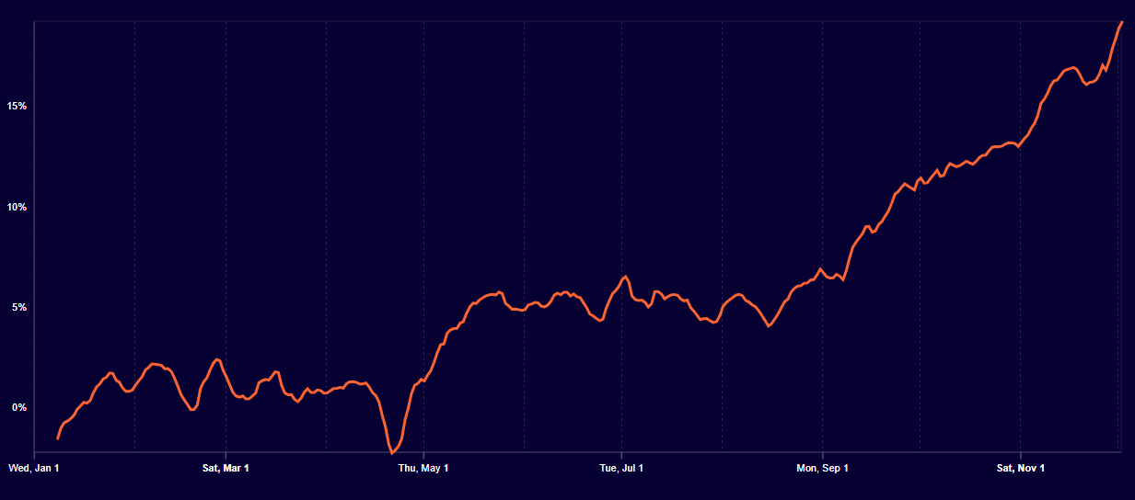The image size is (1135, 500).
Task: Click dashed gridline between Sep 1 and Nov 1
Action: pos(921,230)
